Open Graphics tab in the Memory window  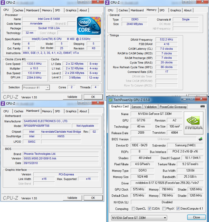click(x=175, y=10)
